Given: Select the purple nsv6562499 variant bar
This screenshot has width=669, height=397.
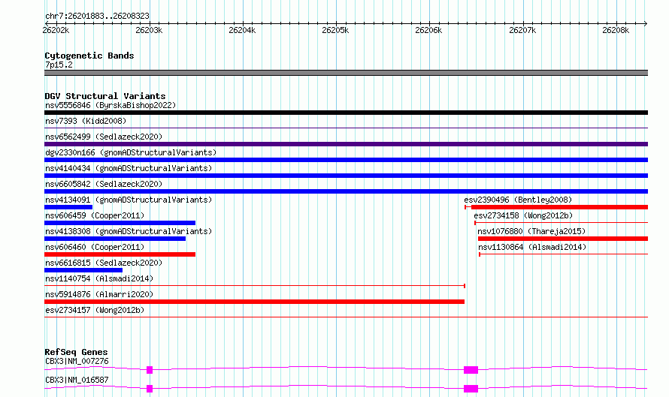Looking at the screenshot, I should [x=346, y=144].
